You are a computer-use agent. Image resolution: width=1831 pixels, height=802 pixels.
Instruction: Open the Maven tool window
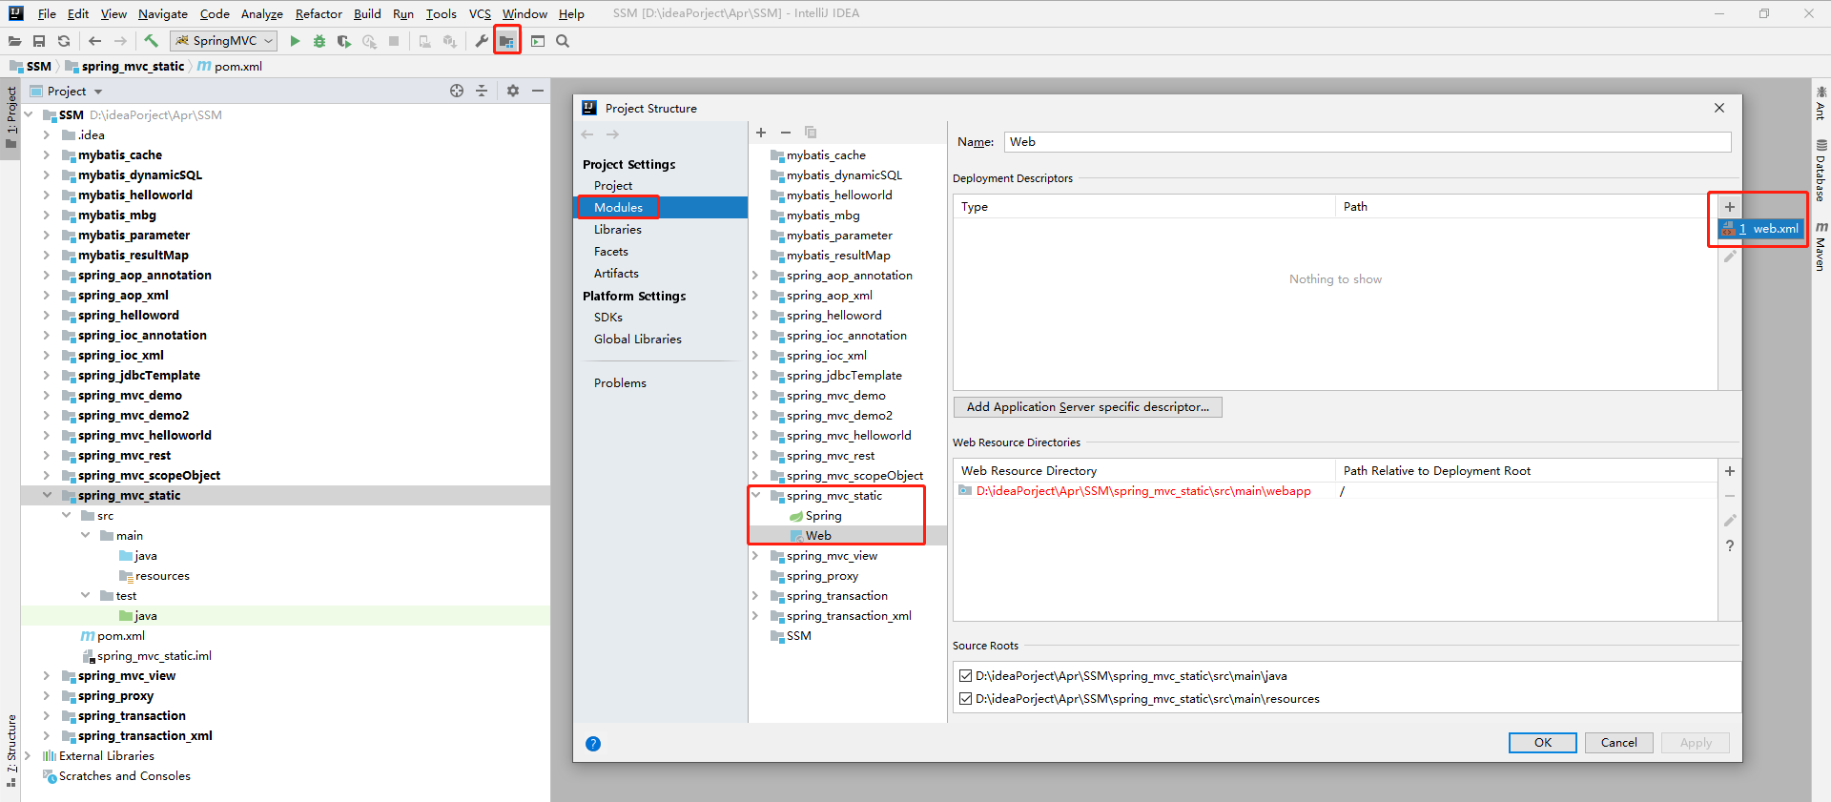1821,246
